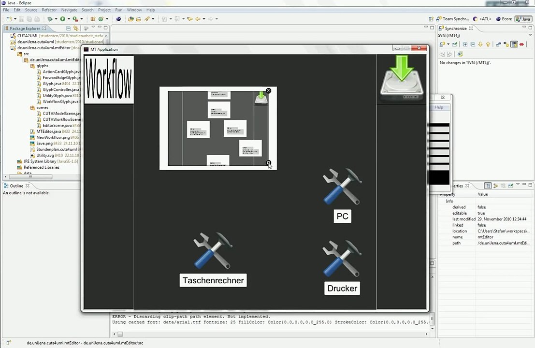This screenshot has width=535, height=348.
Task: Click the Workflow button in MT Application
Action: tap(109, 79)
